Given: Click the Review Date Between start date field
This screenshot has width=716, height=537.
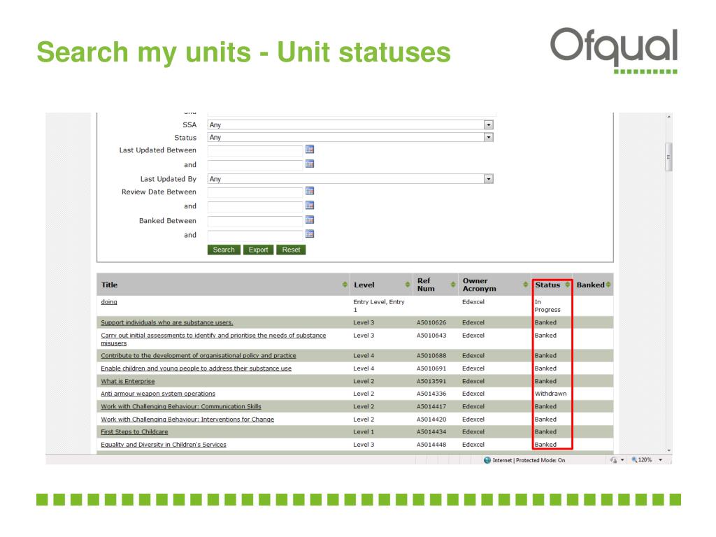Looking at the screenshot, I should (x=255, y=192).
